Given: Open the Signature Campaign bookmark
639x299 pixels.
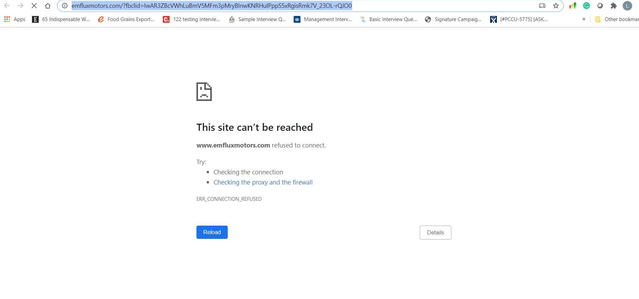Looking at the screenshot, I should [453, 19].
